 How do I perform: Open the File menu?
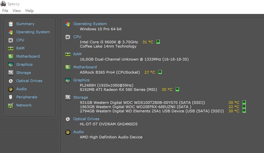coord(5,11)
